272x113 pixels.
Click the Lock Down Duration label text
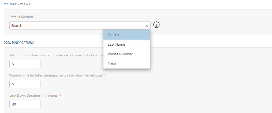(x=34, y=96)
